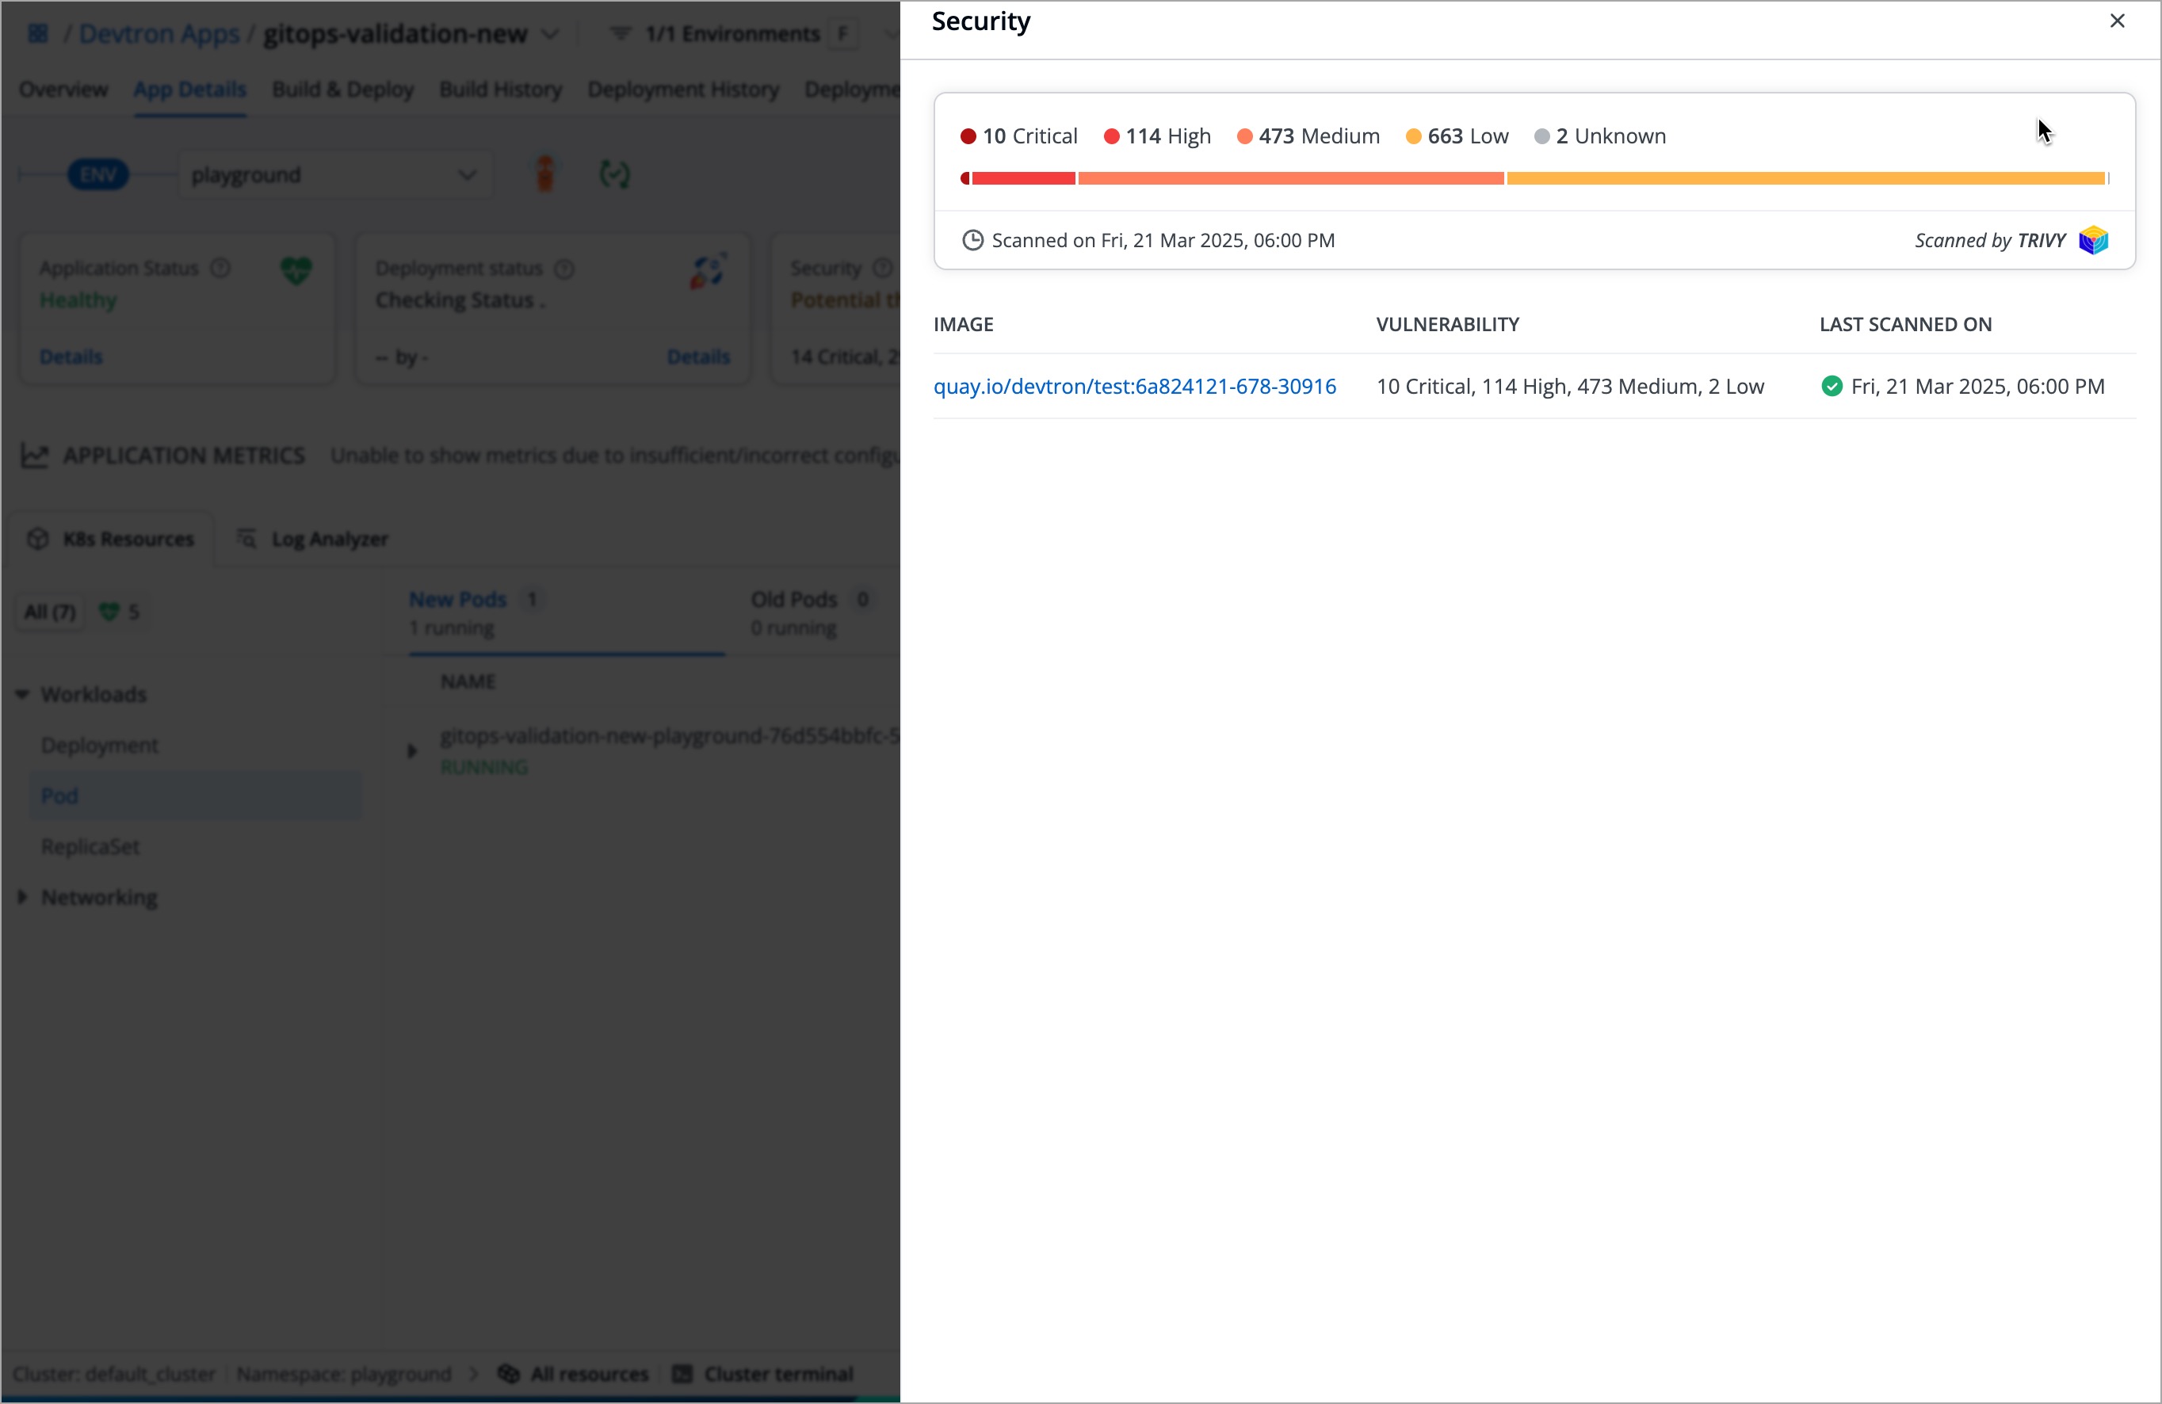This screenshot has height=1404, width=2162.
Task: Toggle the healthy pods filter showing 5
Action: [119, 611]
